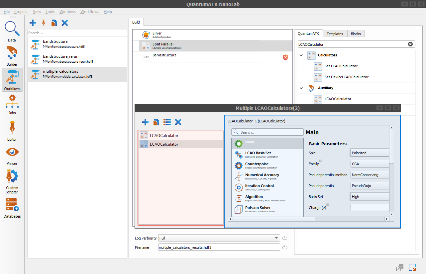This screenshot has height=274, width=426.
Task: Select the Main gear settings entry
Action: pyautogui.click(x=267, y=144)
